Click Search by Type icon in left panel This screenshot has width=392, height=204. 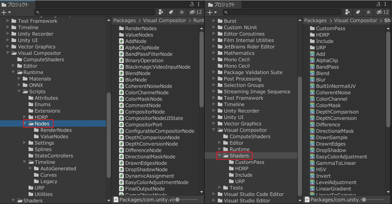(161, 12)
